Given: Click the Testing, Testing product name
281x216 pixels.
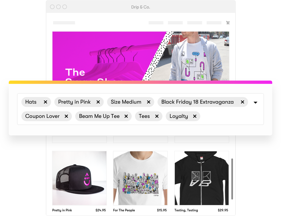Looking at the screenshot, I should [x=186, y=210].
